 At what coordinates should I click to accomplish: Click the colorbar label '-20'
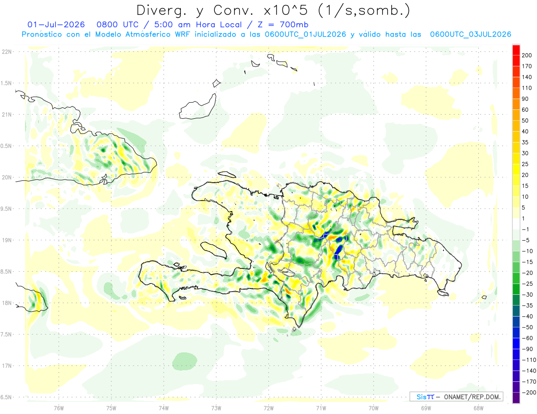[527, 273]
